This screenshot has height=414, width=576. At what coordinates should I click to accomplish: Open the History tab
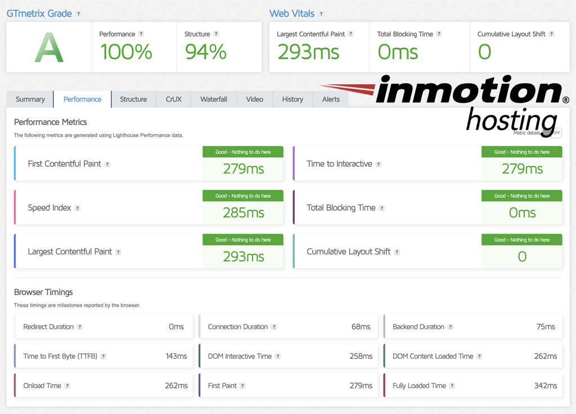tap(292, 99)
